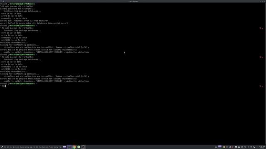Image resolution: width=266 pixels, height=149 pixels.
Task: Open the shield icon in system tray
Action: pyautogui.click(x=236, y=147)
